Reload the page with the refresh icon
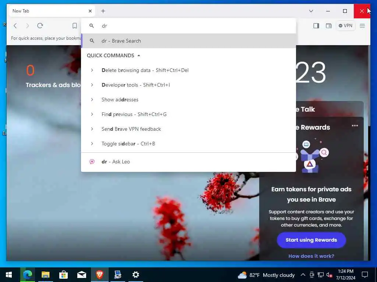 pos(40,26)
